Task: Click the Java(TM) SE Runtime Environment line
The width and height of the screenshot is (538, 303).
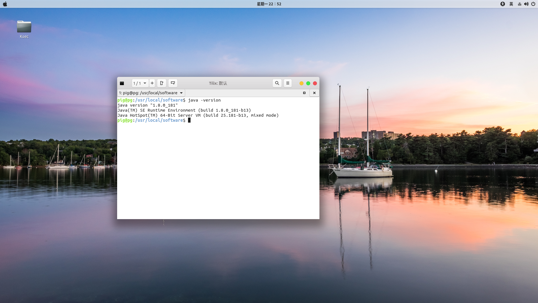Action: (184, 110)
